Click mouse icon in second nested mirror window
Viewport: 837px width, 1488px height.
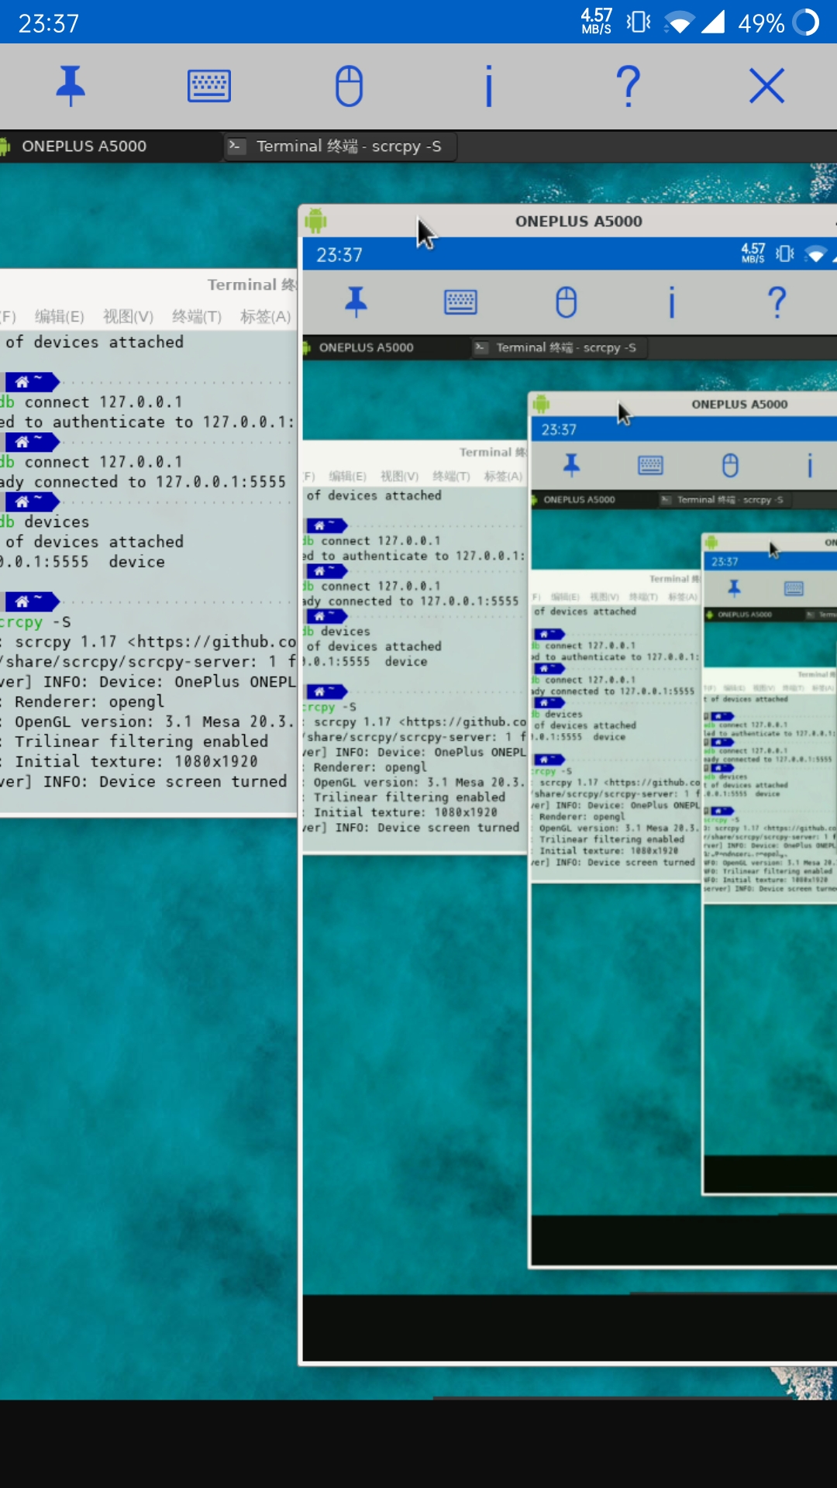pos(730,465)
